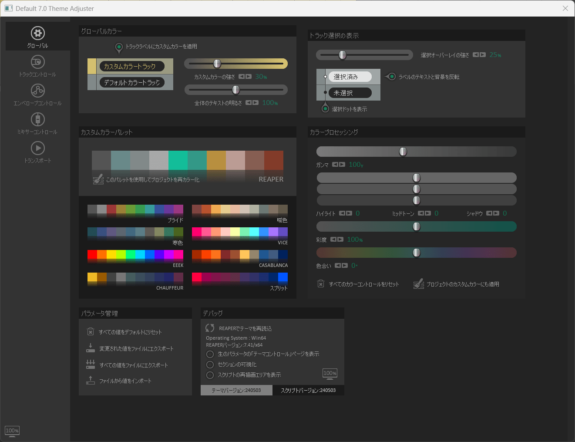Open the エンベロープコントロール sidebar page

click(x=38, y=94)
